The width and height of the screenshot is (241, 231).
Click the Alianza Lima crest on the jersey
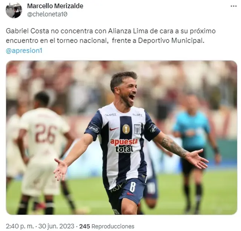pyautogui.click(x=137, y=129)
